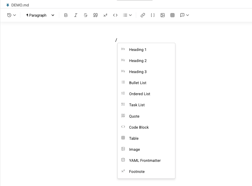The width and height of the screenshot is (252, 186).
Task: Expand the list type dropdown arrow
Action: tap(130, 15)
